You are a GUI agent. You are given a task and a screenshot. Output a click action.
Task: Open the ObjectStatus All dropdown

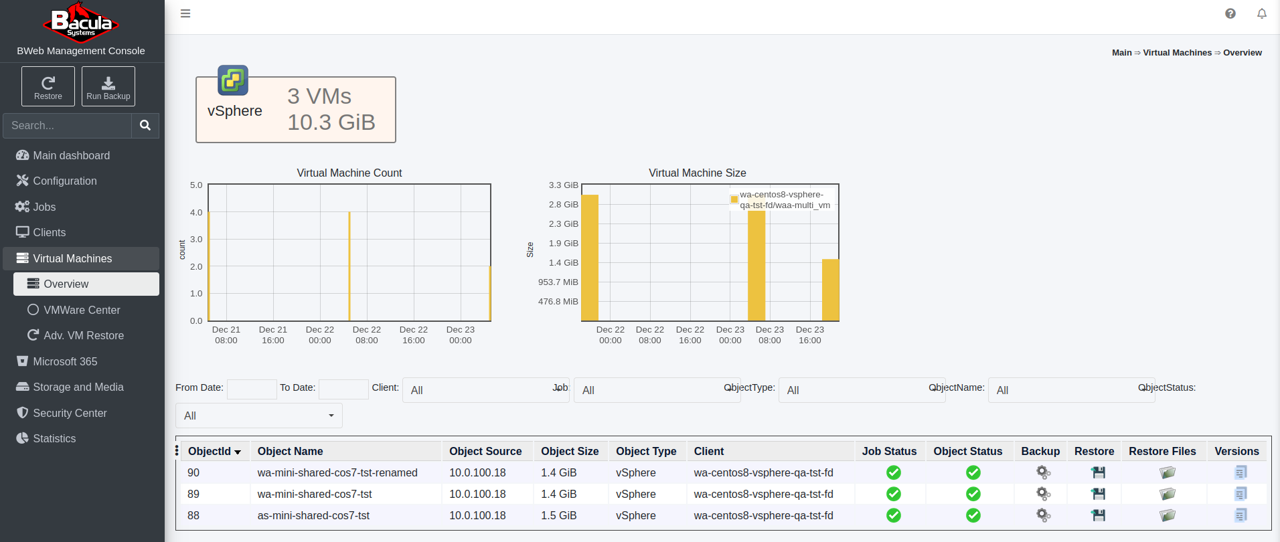coord(258,416)
